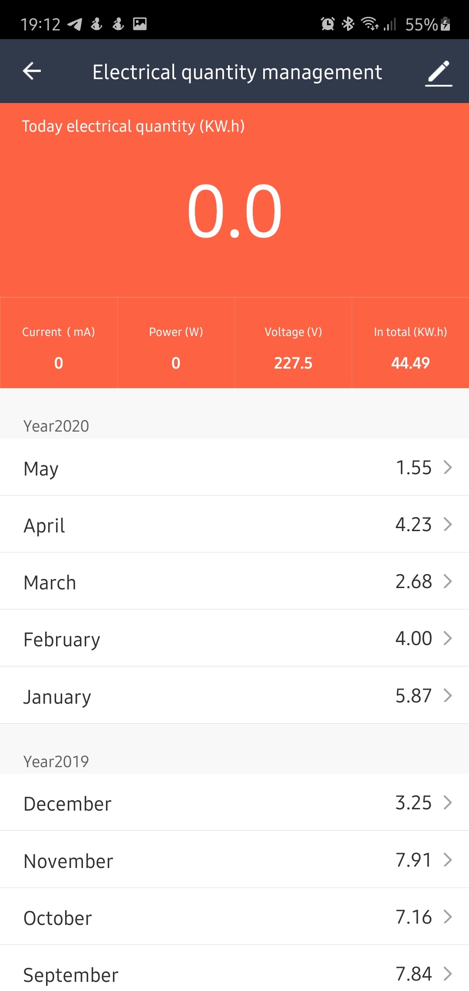Tap the Power (W) tile
469x991 pixels.
(x=176, y=343)
